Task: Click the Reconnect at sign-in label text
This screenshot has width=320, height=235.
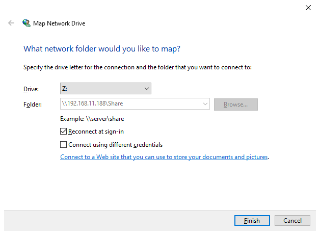Action: tap(96, 132)
